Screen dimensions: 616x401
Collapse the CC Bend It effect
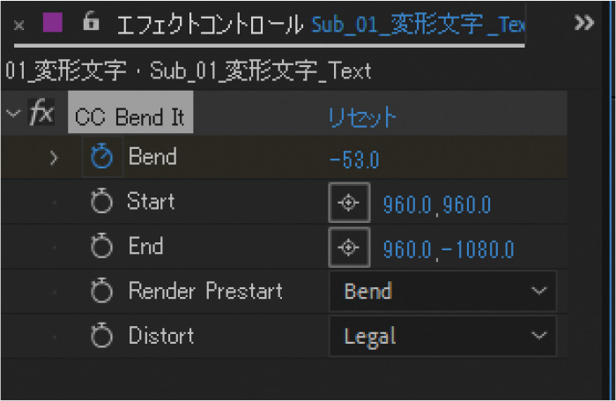[x=11, y=114]
